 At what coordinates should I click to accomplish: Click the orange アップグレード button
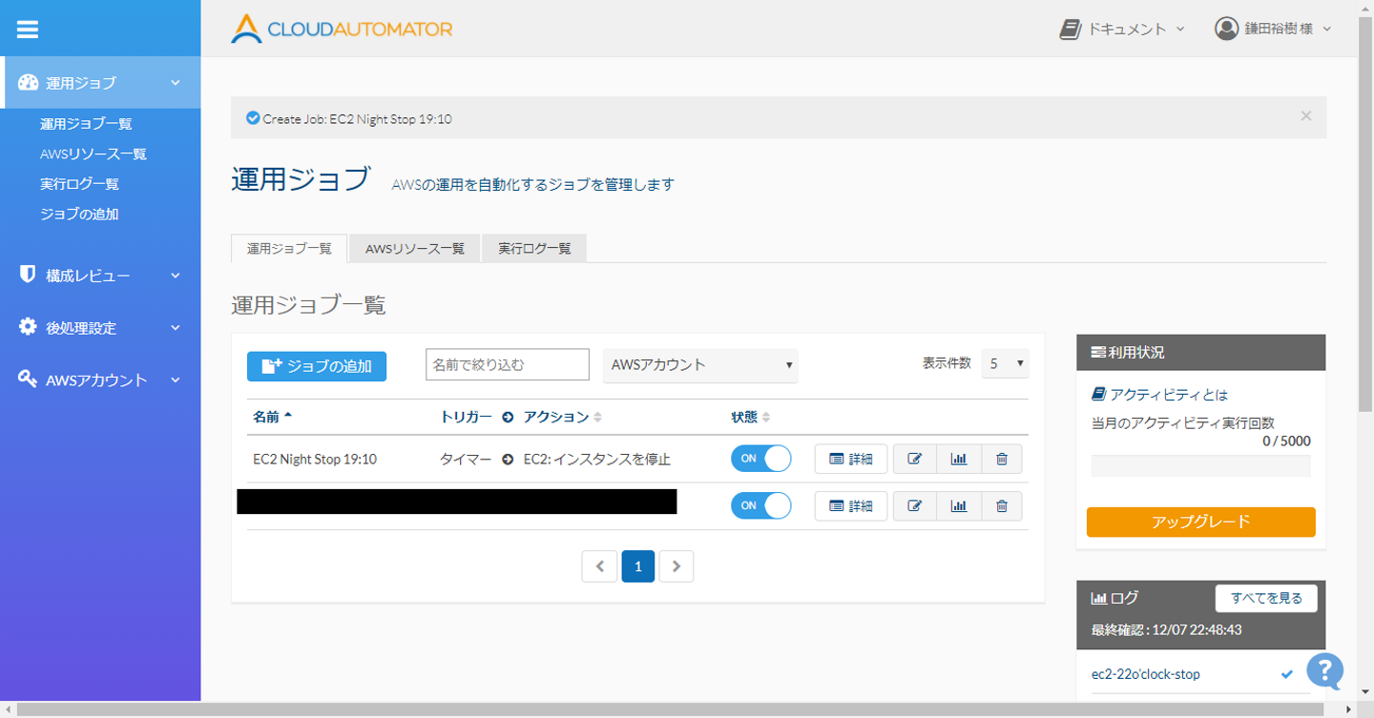tap(1201, 522)
